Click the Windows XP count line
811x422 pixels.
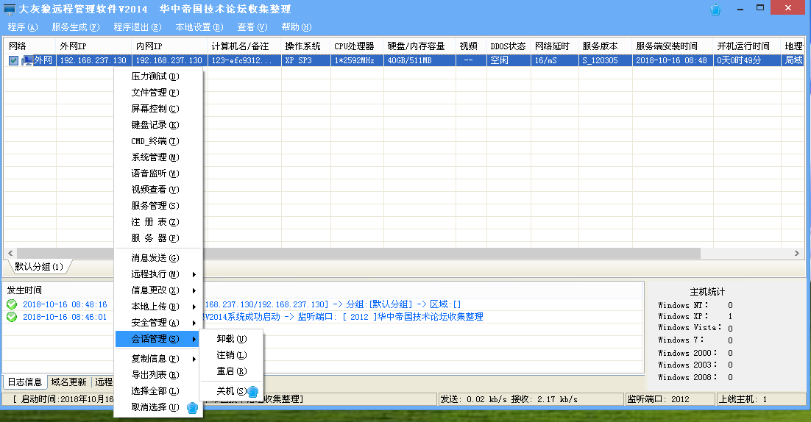click(695, 316)
